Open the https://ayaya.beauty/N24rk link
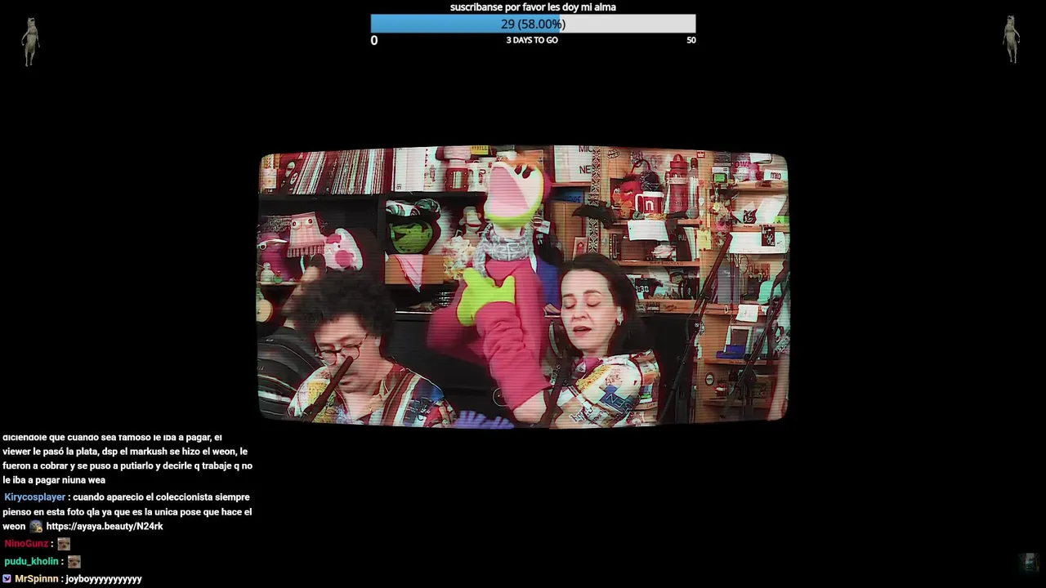 [105, 527]
